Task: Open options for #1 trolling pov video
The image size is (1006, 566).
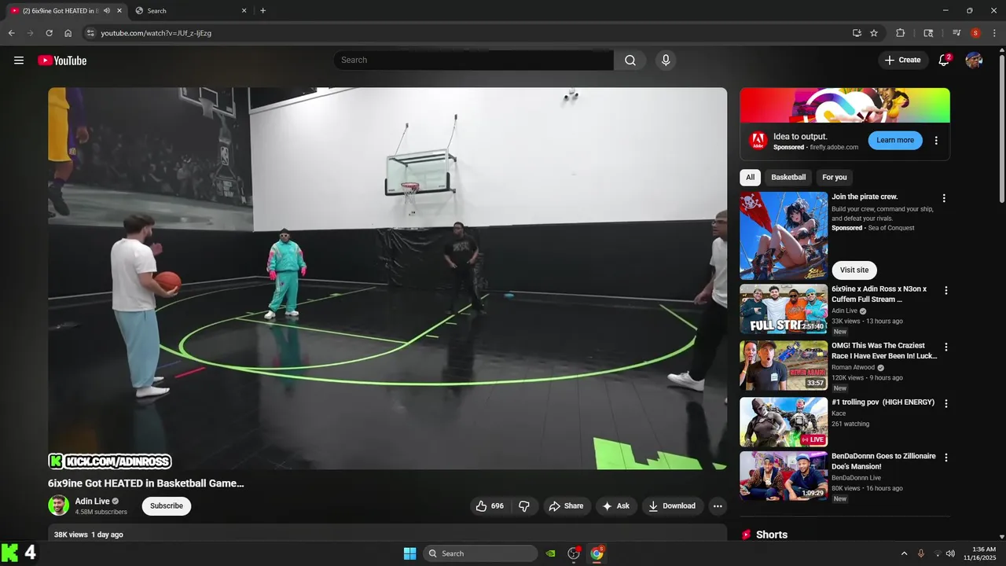Action: click(946, 403)
